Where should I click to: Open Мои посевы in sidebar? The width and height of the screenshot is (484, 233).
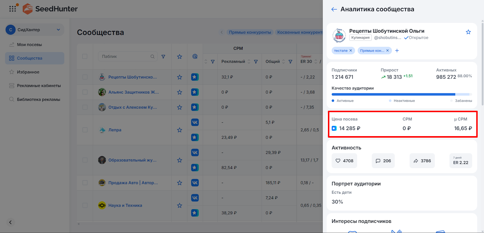point(29,45)
